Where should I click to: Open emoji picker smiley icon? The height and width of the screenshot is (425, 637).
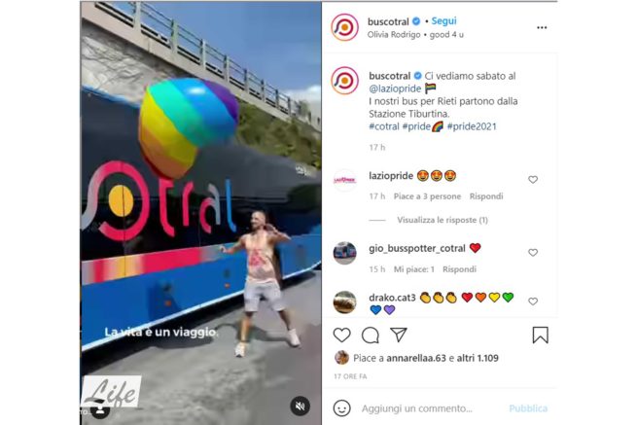coord(341,407)
